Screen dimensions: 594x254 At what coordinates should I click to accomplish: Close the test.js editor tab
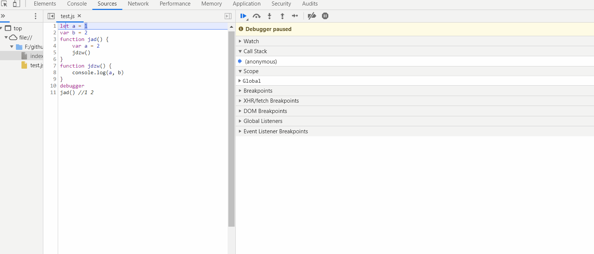click(x=79, y=16)
